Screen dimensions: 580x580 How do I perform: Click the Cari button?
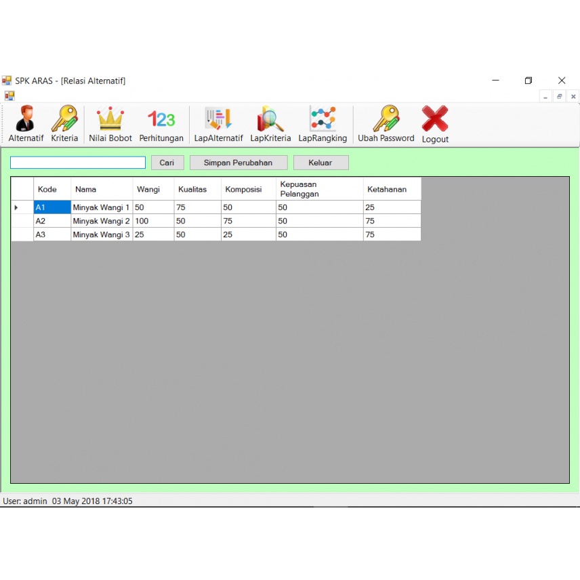[167, 163]
